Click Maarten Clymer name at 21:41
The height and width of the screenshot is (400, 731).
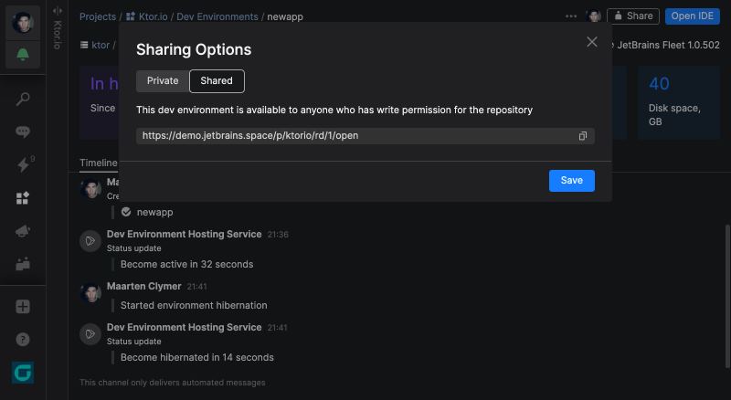(x=143, y=286)
